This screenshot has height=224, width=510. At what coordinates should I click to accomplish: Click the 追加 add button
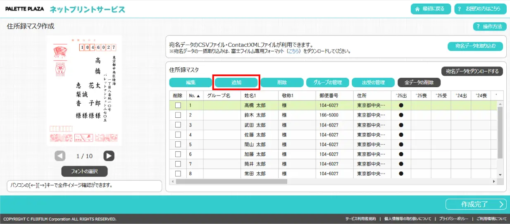(236, 82)
